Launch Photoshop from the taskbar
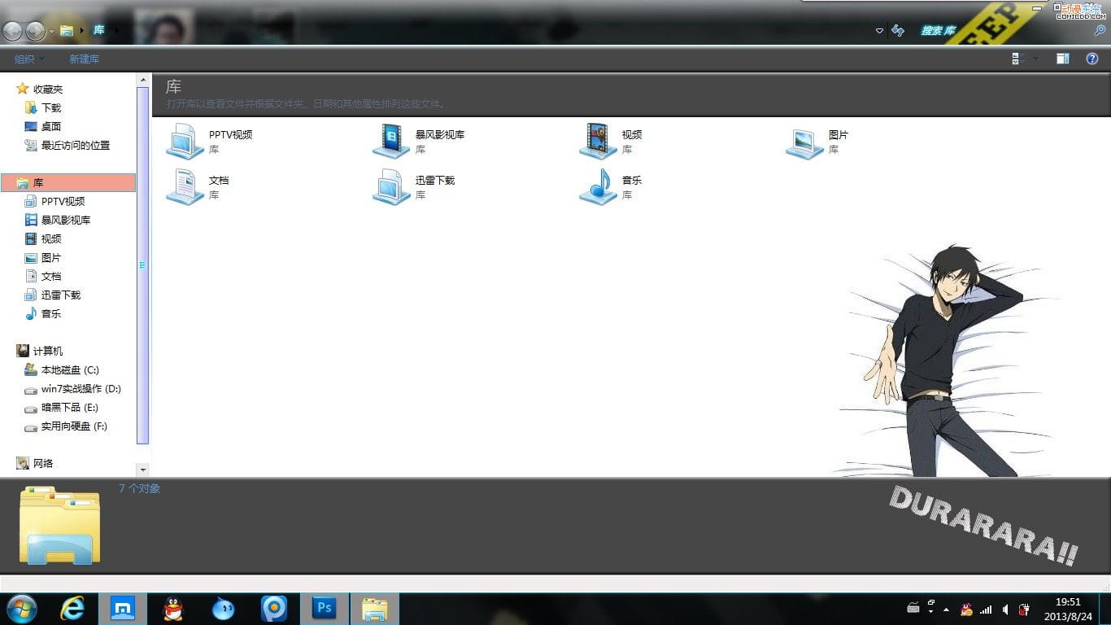 pyautogui.click(x=325, y=608)
